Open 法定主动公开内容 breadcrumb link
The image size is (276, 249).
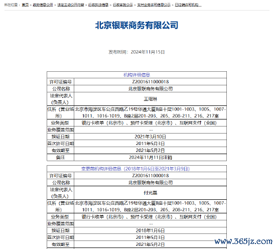71,5
